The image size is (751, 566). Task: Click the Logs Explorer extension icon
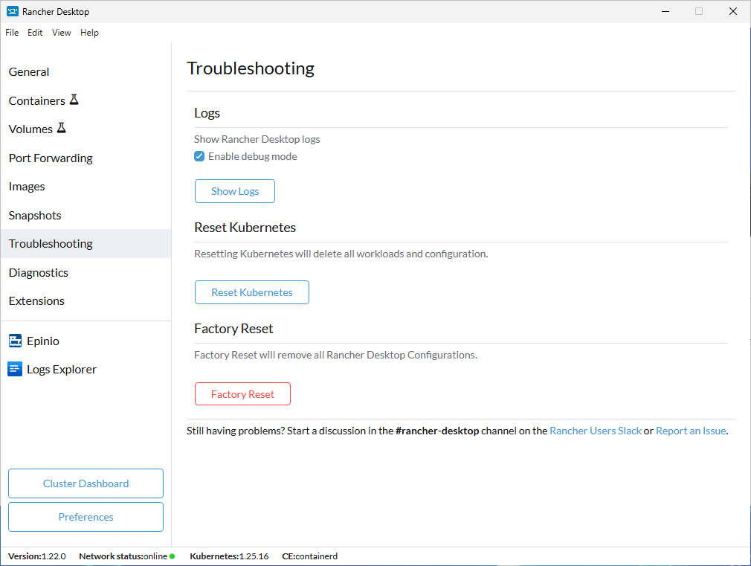tap(16, 369)
